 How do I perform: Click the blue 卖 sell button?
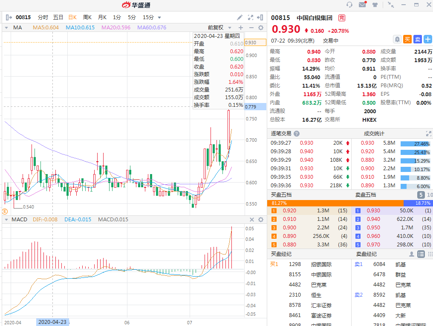pos(418,40)
